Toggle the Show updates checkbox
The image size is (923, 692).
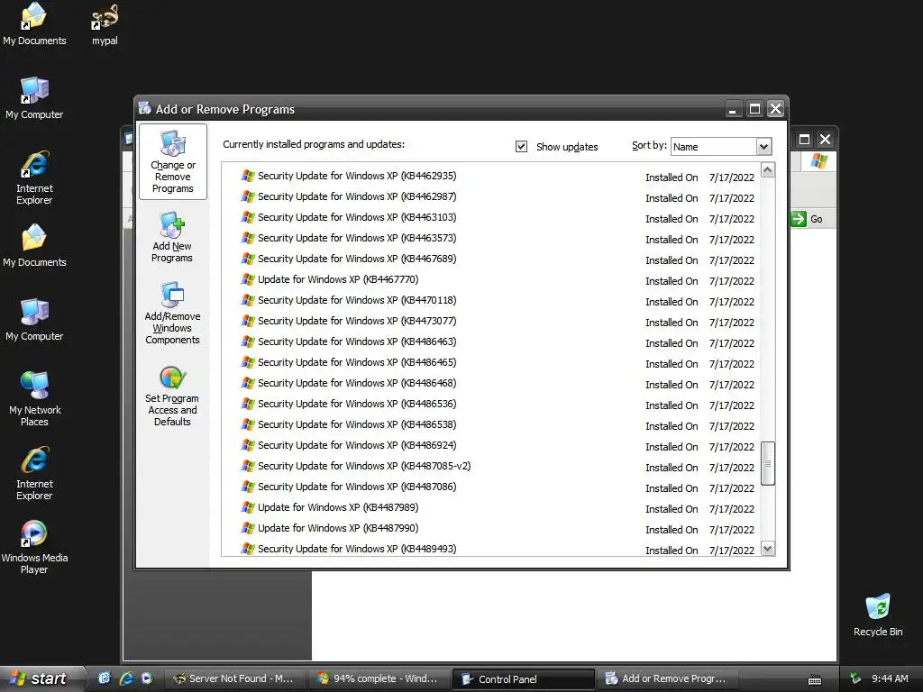point(521,146)
